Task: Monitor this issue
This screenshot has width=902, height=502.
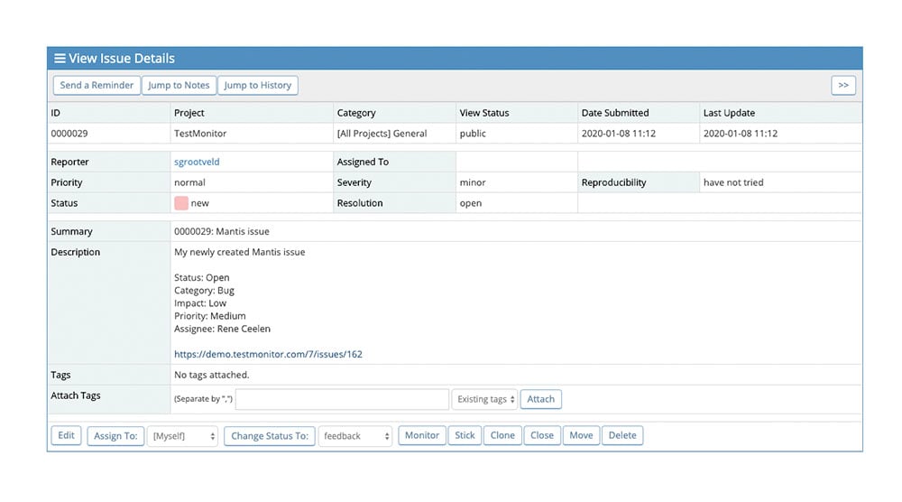Action: pos(422,435)
